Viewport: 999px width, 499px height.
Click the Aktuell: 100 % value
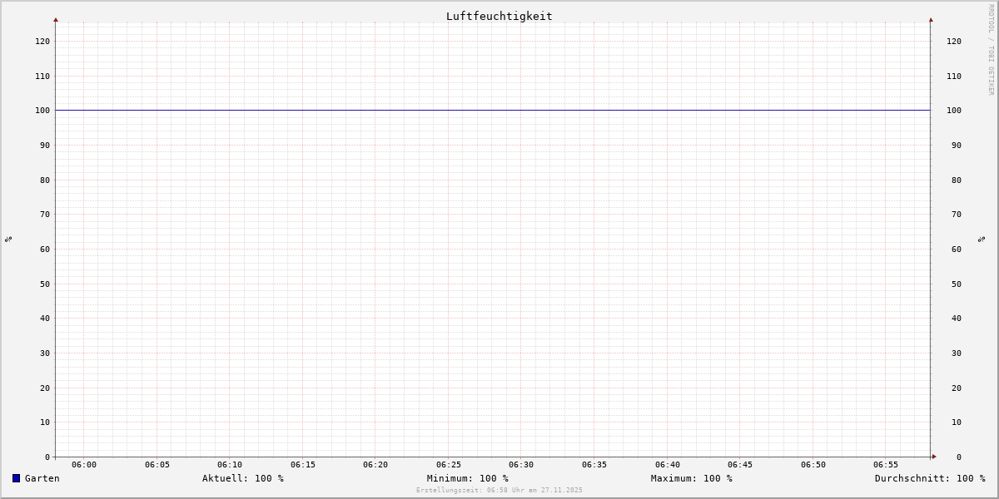point(242,478)
